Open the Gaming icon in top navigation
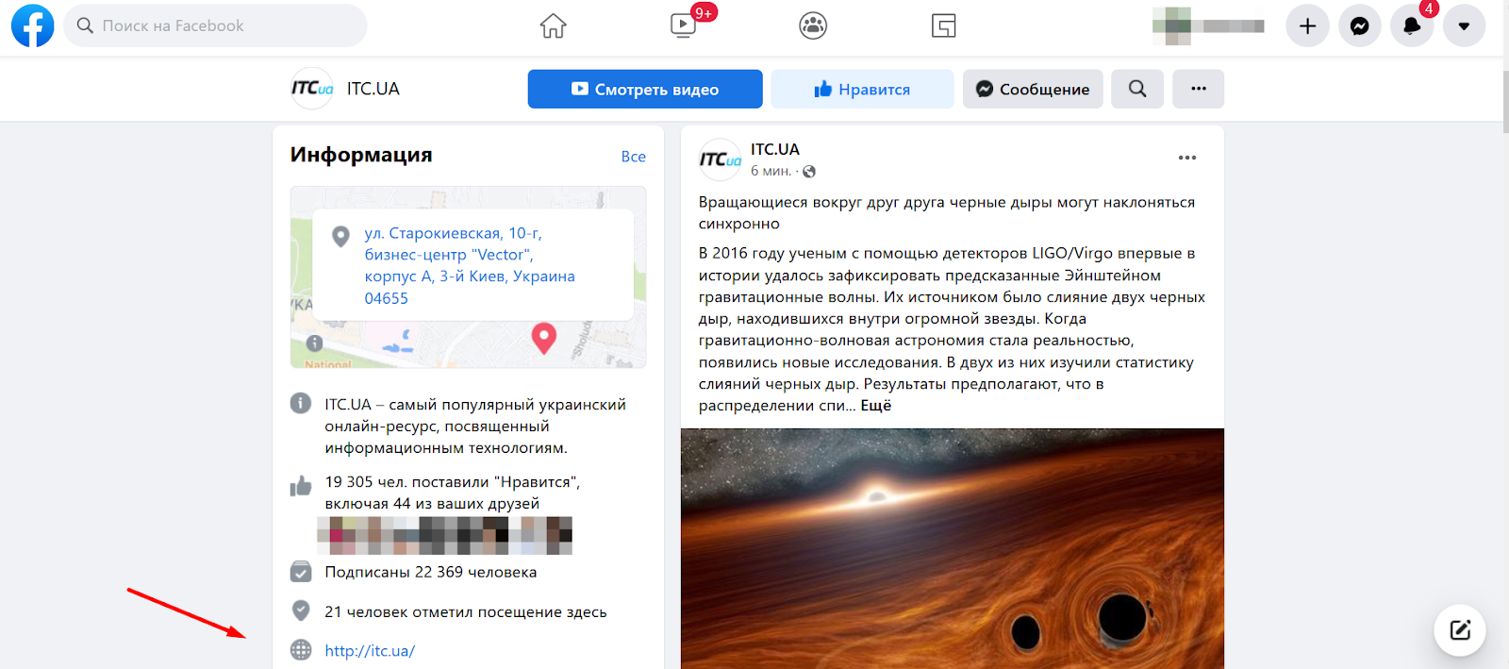Image resolution: width=1509 pixels, height=669 pixels. click(x=943, y=25)
